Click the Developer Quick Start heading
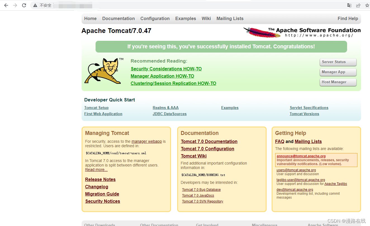The height and width of the screenshot is (226, 370). pyautogui.click(x=110, y=100)
